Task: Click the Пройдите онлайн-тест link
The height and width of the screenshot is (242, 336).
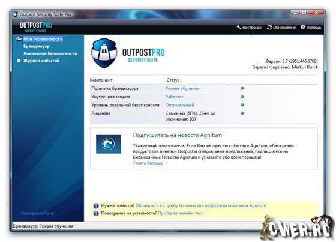Action: pos(181,213)
